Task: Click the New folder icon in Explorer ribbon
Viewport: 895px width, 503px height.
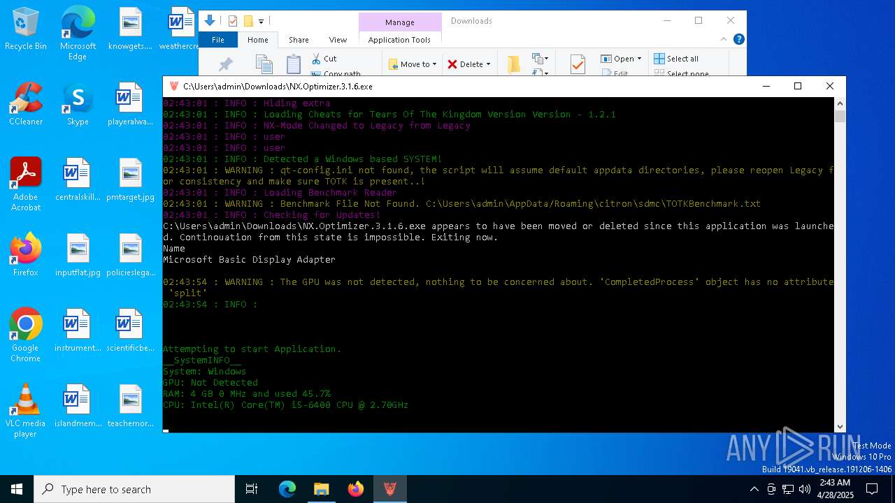Action: click(513, 64)
